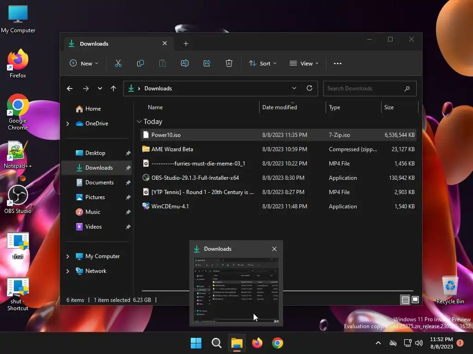Open the New dropdown menu

pos(84,63)
